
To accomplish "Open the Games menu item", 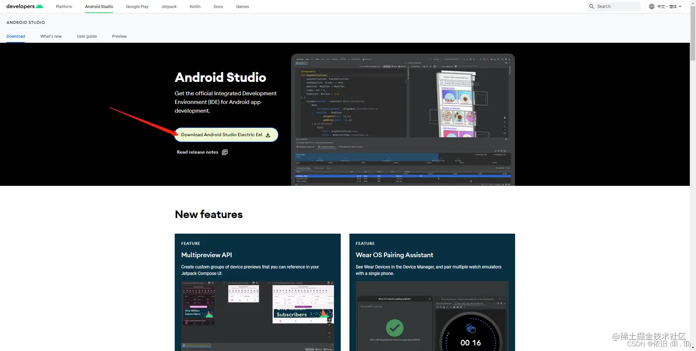I will [x=242, y=6].
